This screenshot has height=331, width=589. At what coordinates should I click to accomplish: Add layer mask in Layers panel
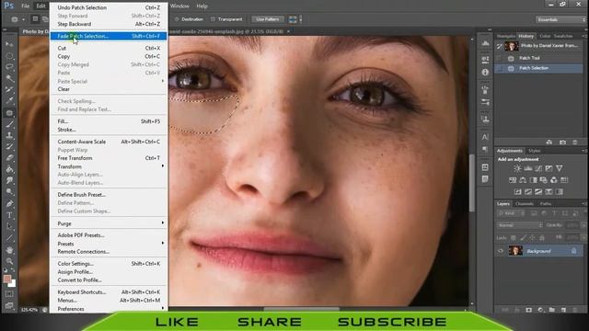coord(528,310)
